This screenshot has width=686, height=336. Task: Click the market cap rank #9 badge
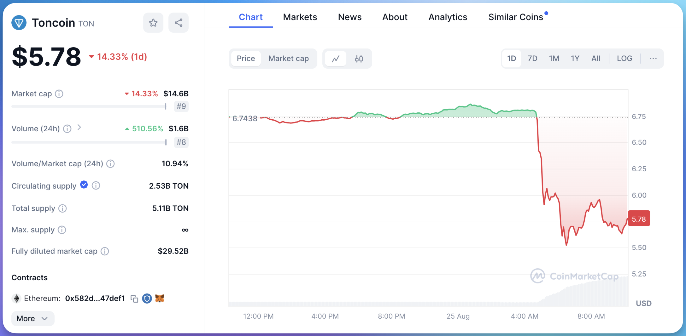click(181, 106)
